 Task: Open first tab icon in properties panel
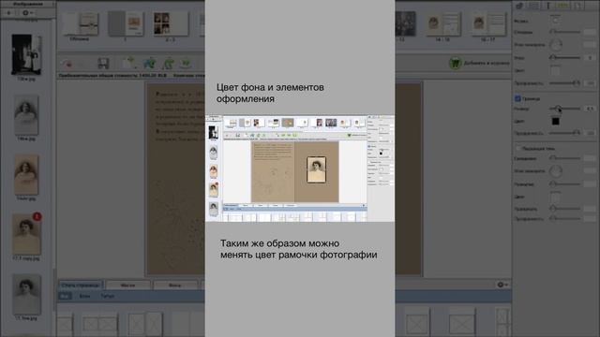tap(519, 6)
